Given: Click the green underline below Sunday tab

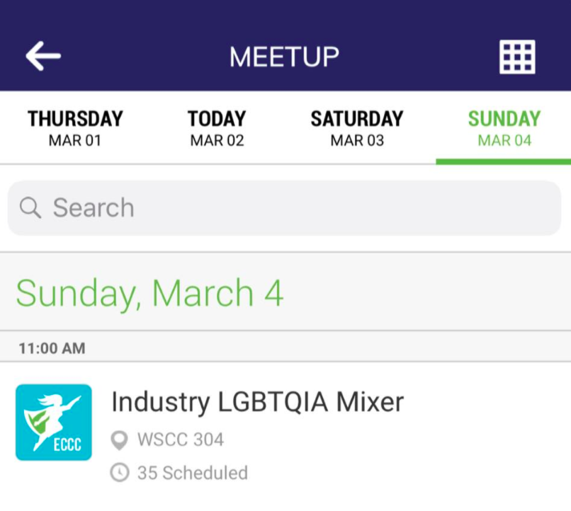Looking at the screenshot, I should tap(504, 161).
